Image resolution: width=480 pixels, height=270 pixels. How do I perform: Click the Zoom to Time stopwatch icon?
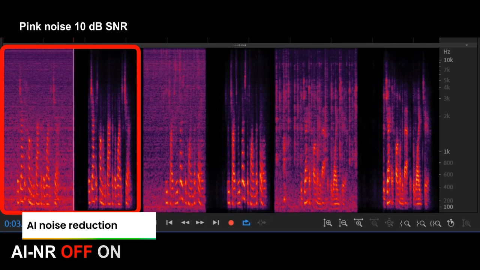pyautogui.click(x=451, y=223)
